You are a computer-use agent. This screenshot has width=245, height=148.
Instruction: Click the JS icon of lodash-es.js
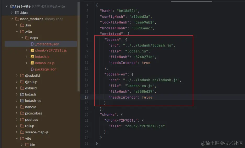pos(32,63)
